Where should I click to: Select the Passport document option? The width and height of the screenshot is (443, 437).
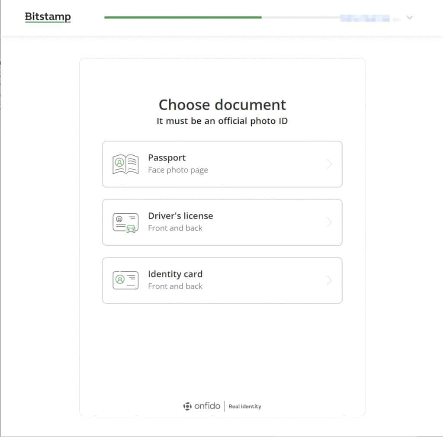222,164
